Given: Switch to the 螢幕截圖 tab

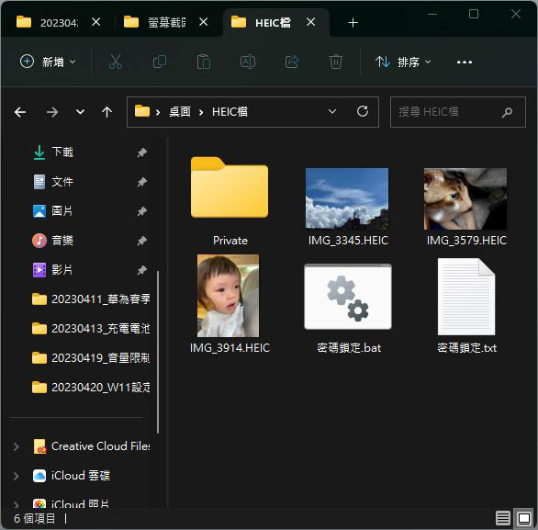Looking at the screenshot, I should [x=166, y=23].
